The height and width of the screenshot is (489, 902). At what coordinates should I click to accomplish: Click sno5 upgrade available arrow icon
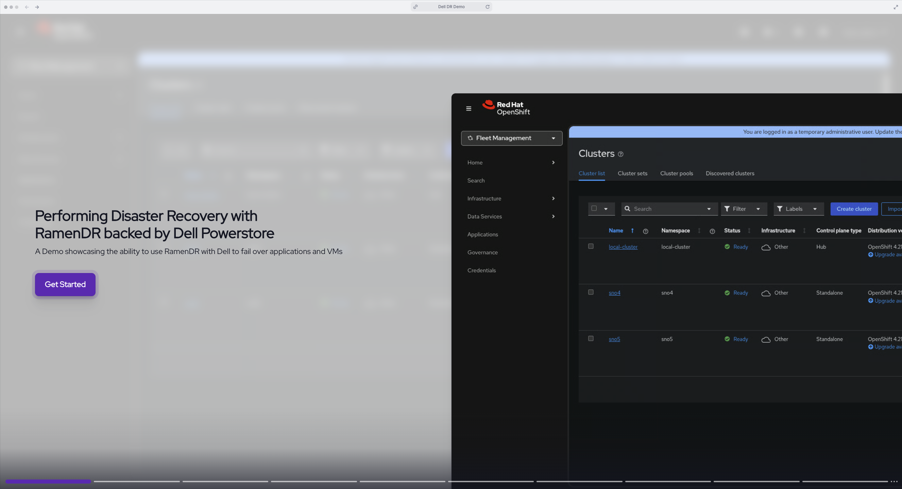pos(870,347)
